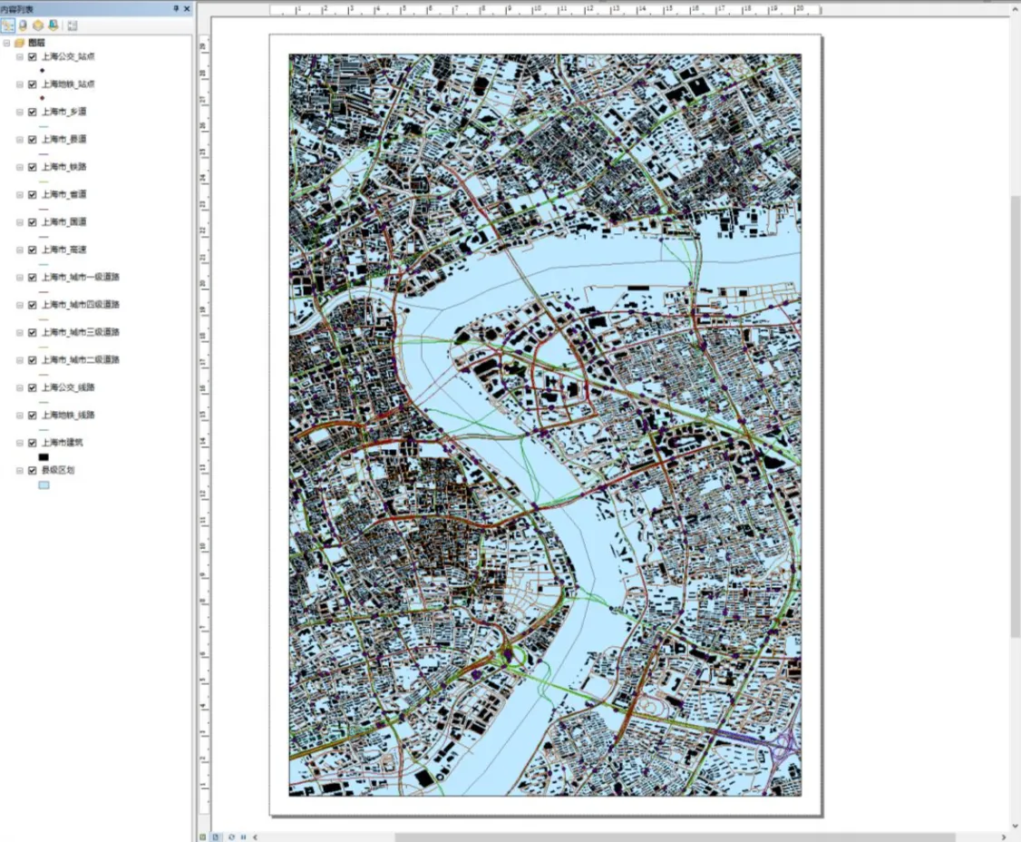Collapse the 上海地铁_站点 layer legend
Viewport: 1021px width, 842px height.
pos(20,84)
